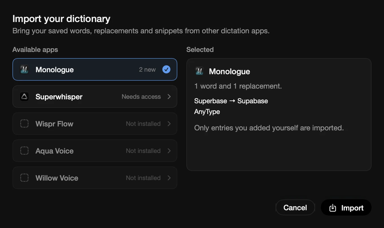Image resolution: width=384 pixels, height=228 pixels.
Task: Select the Superwhisper app name
Action: coord(59,97)
